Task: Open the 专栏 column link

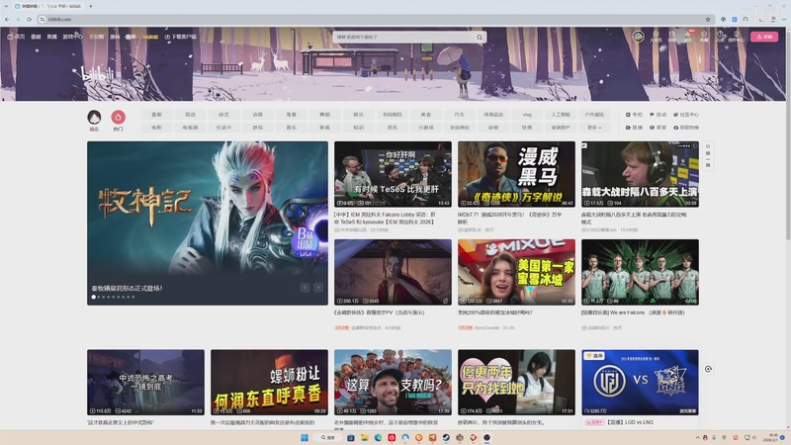Action: coord(634,115)
